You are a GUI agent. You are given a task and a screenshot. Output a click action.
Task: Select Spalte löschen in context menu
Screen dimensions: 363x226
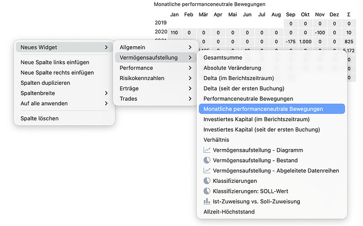[x=39, y=119]
